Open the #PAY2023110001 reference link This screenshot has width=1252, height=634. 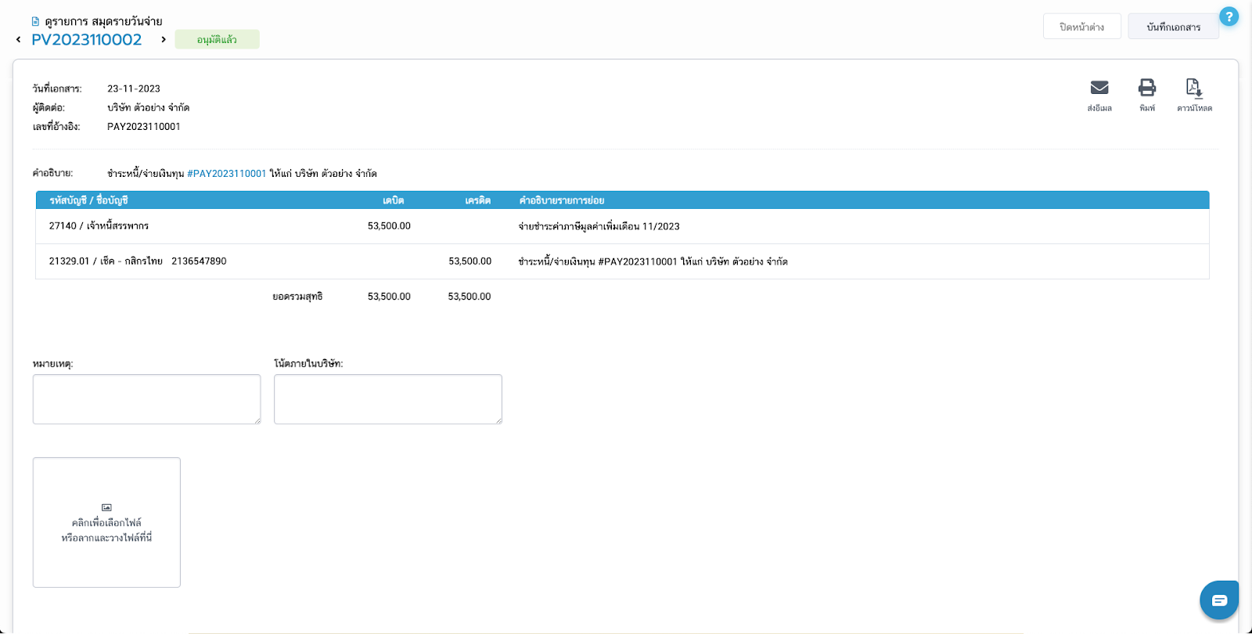(227, 174)
